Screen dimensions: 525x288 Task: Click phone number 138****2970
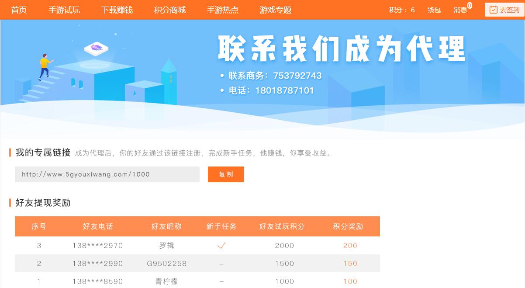(x=98, y=246)
